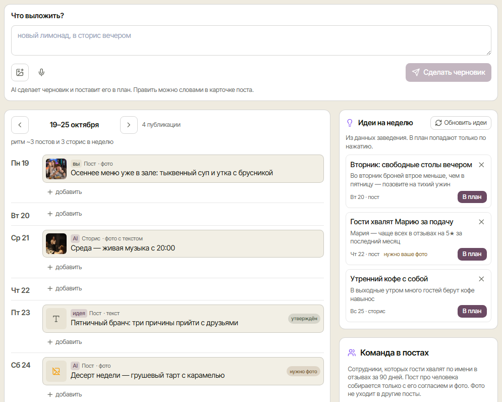502x402 pixels.
Task: Click the '4 публикации' counter
Action: pyautogui.click(x=161, y=125)
